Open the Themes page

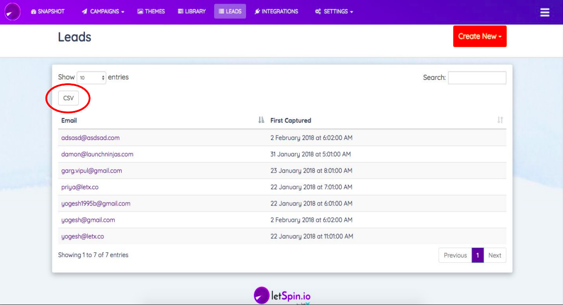coord(151,11)
